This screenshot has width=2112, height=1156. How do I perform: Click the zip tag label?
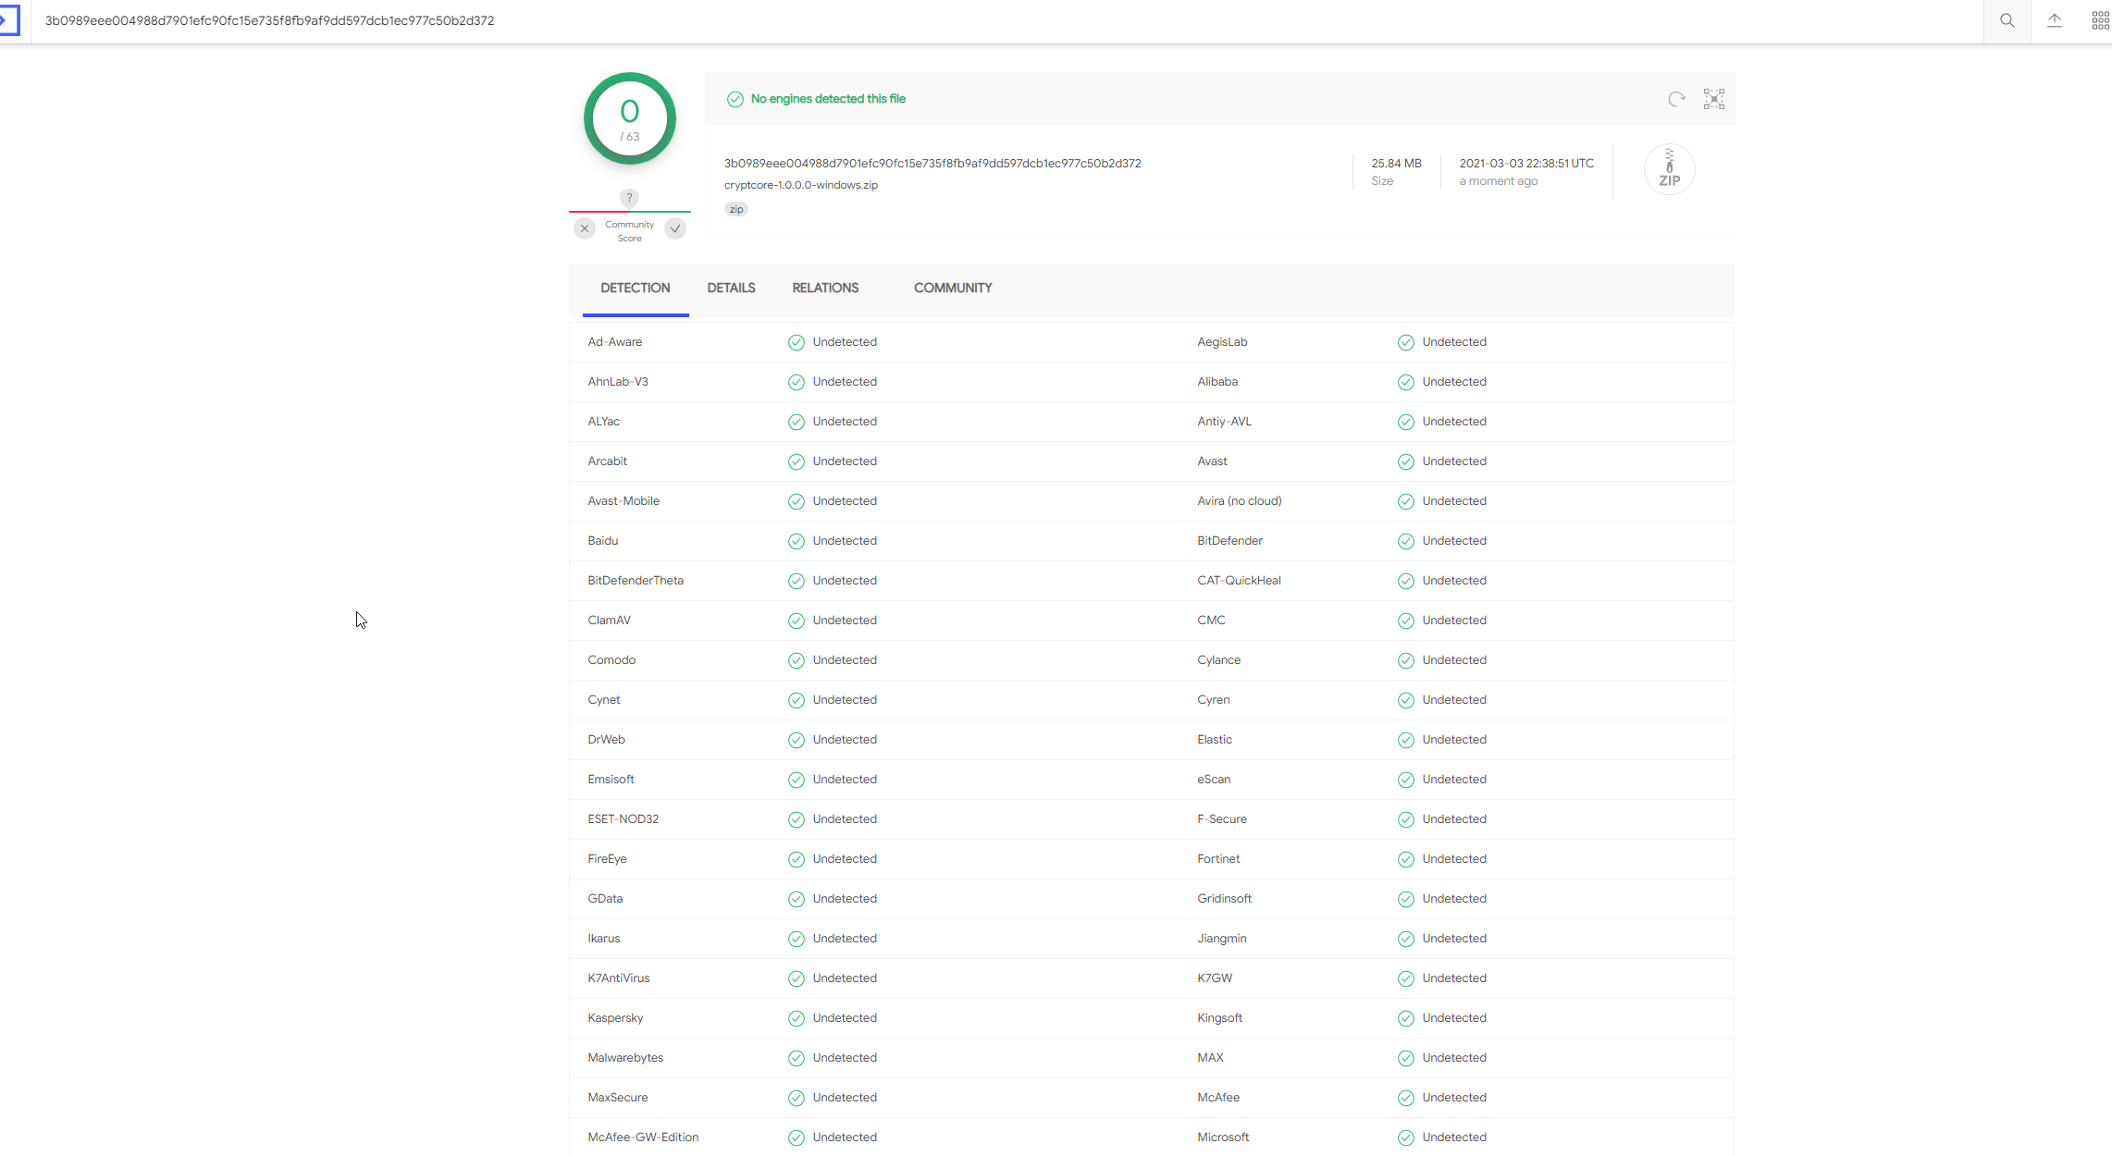(736, 209)
